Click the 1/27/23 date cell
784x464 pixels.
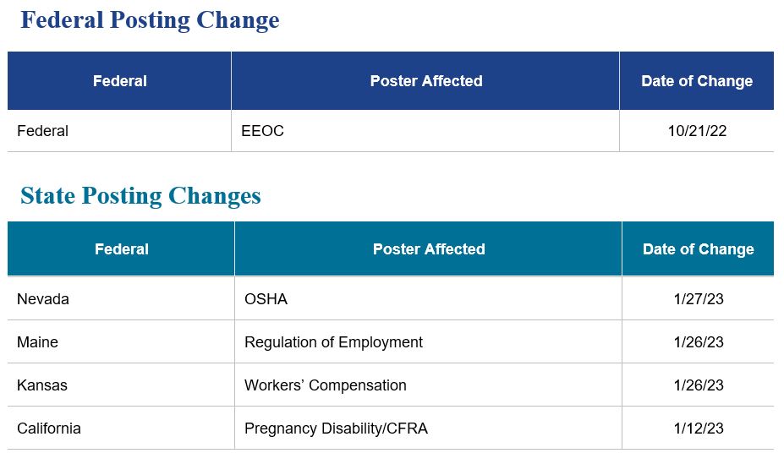[699, 299]
